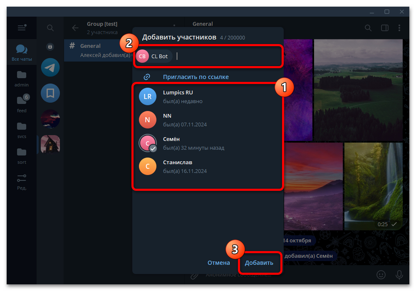
Task: Open the emoji picker smiley icon
Action: 381,275
